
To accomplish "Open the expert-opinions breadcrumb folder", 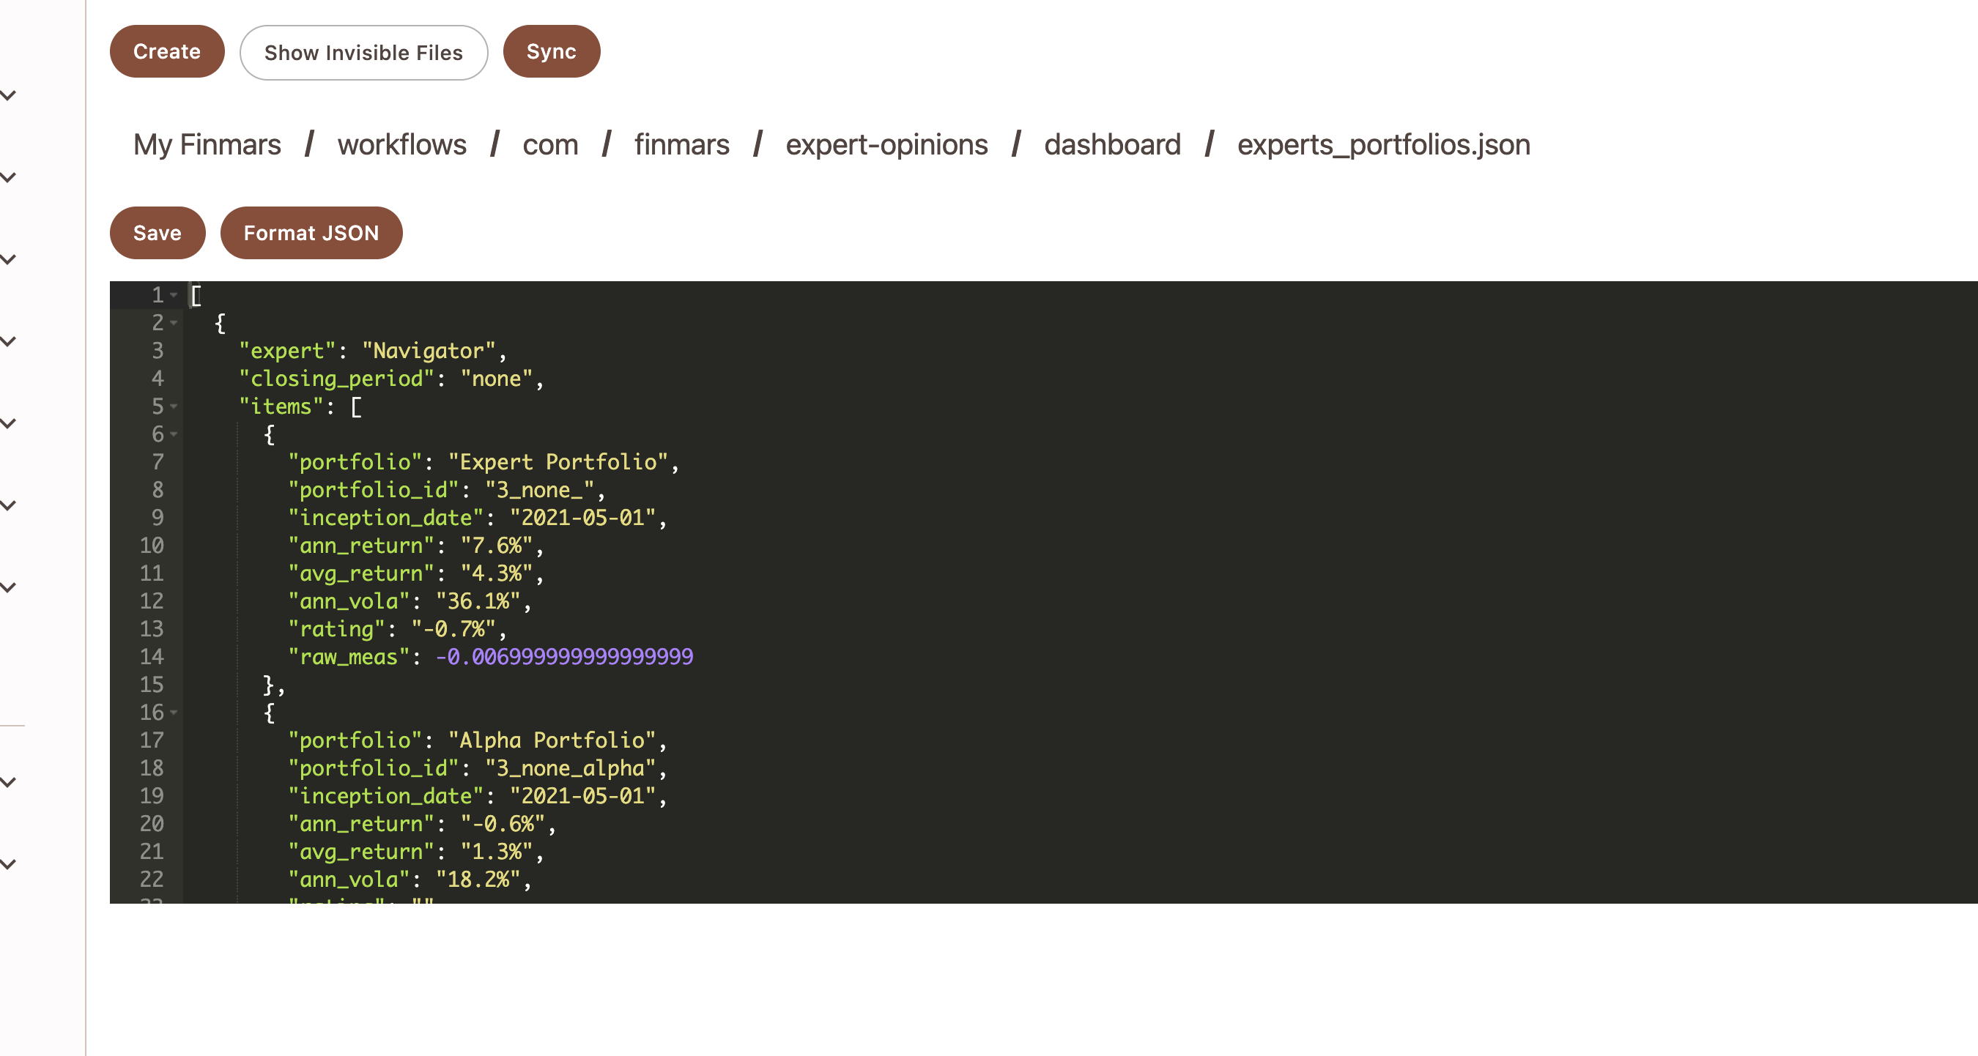I will tap(886, 144).
